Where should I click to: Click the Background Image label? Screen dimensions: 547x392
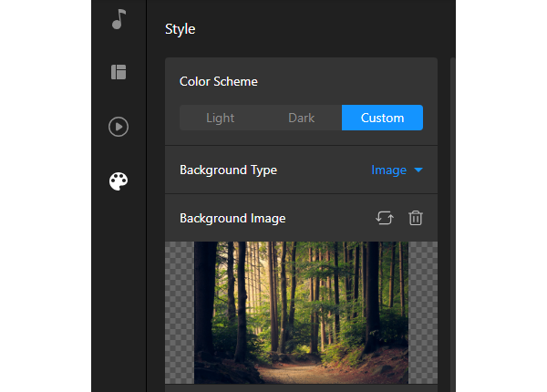coord(232,218)
